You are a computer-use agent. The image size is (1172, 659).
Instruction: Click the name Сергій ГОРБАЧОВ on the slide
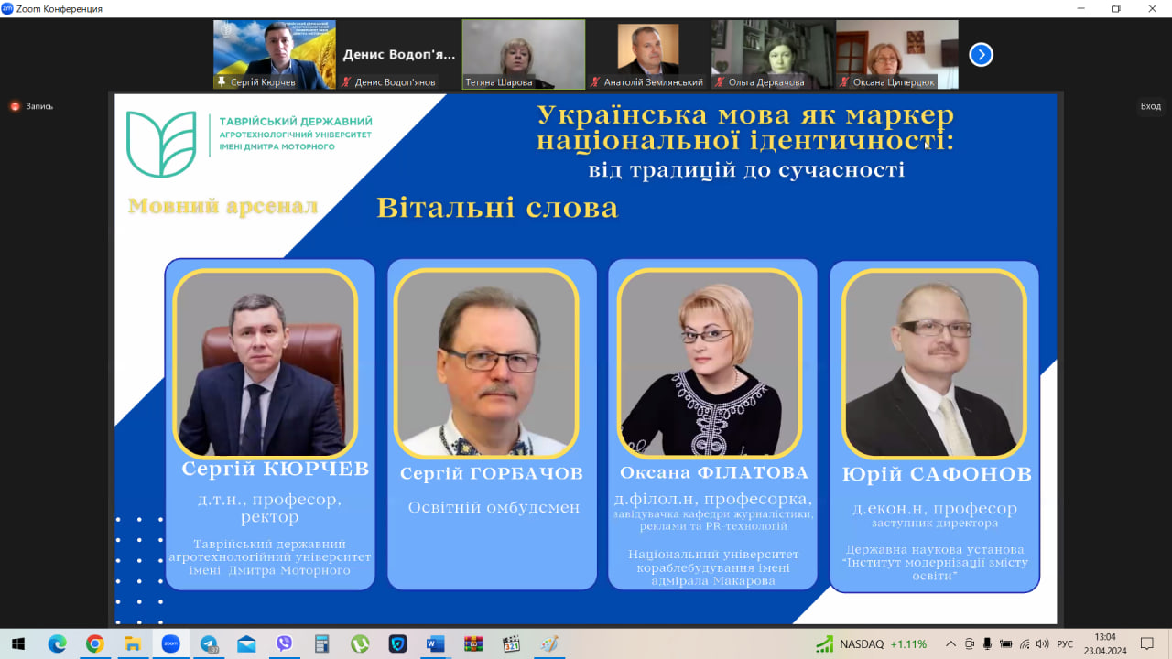coord(492,473)
